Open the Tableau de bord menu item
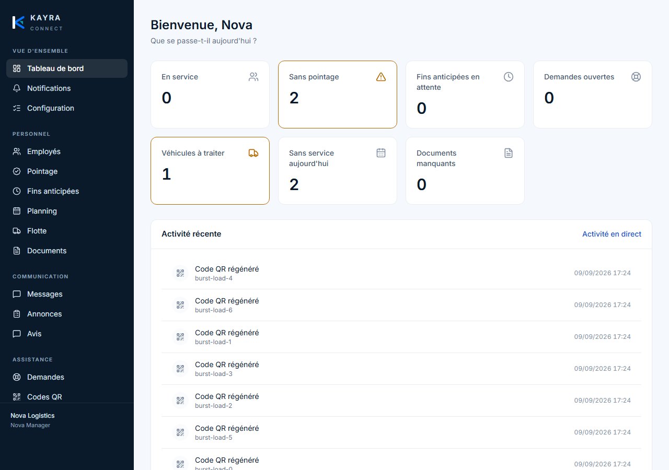This screenshot has height=470, width=669. (x=67, y=68)
